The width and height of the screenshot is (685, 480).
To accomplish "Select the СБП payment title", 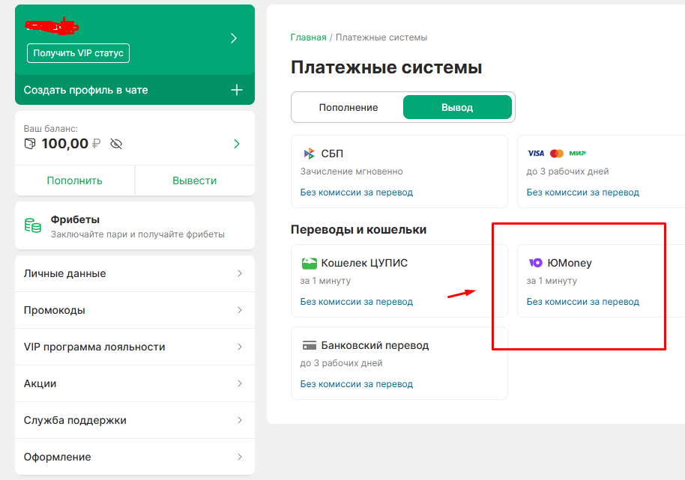I will point(332,154).
